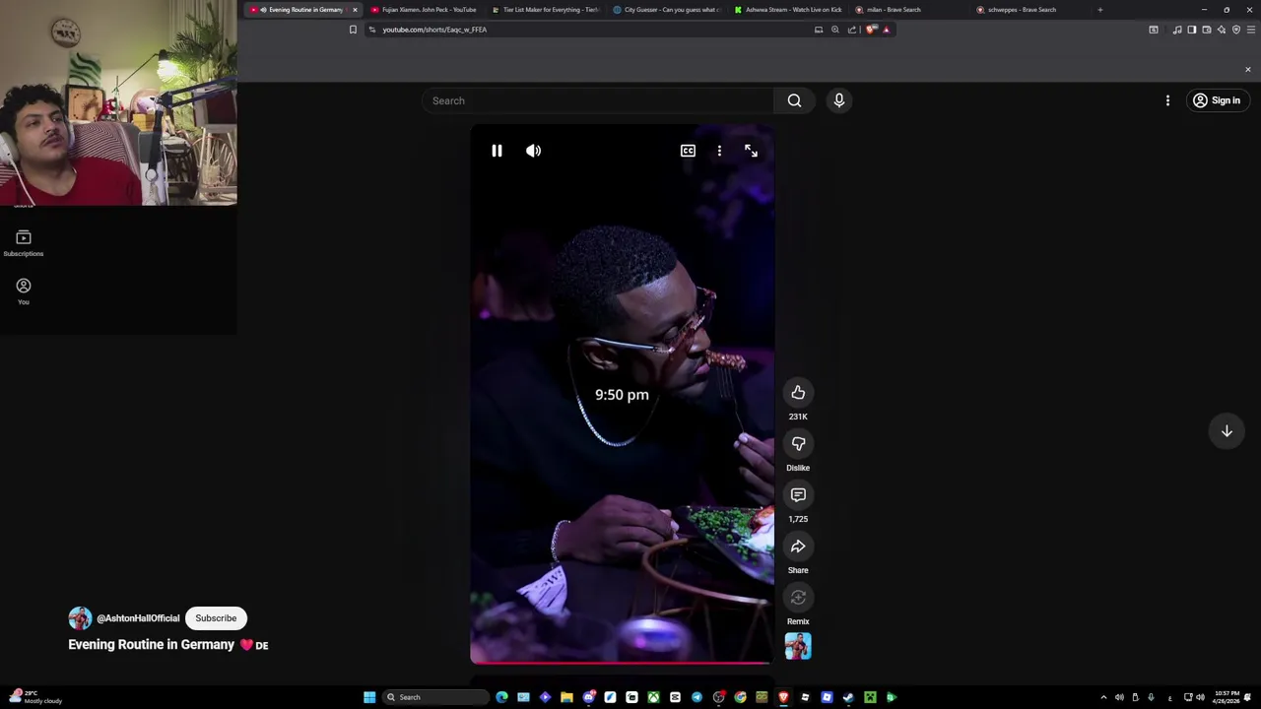Like the video with 231K likes
1261x709 pixels.
[798, 393]
